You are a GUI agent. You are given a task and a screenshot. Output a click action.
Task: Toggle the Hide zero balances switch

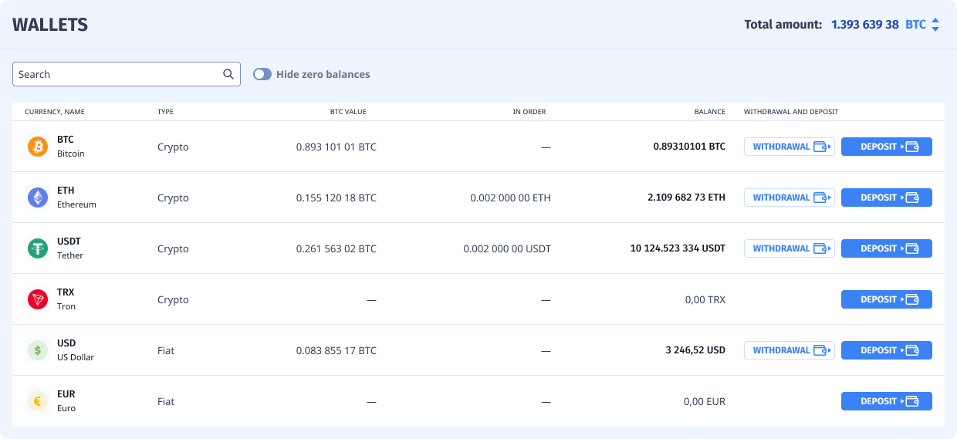click(262, 74)
